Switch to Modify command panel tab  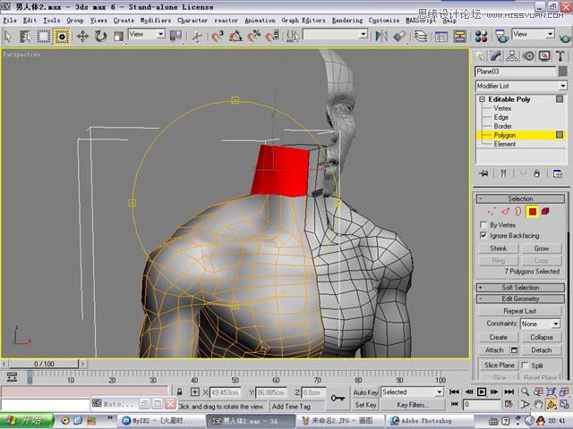(x=495, y=55)
